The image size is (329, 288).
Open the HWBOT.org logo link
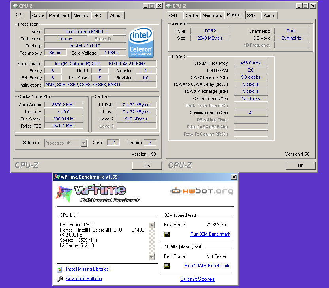tap(202, 191)
